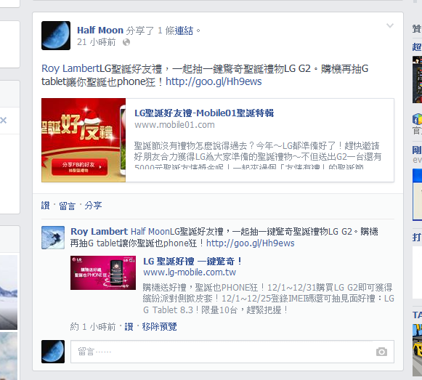Click the moon avatar beside comment box
Screen dimensions: 422x380
tap(53, 352)
